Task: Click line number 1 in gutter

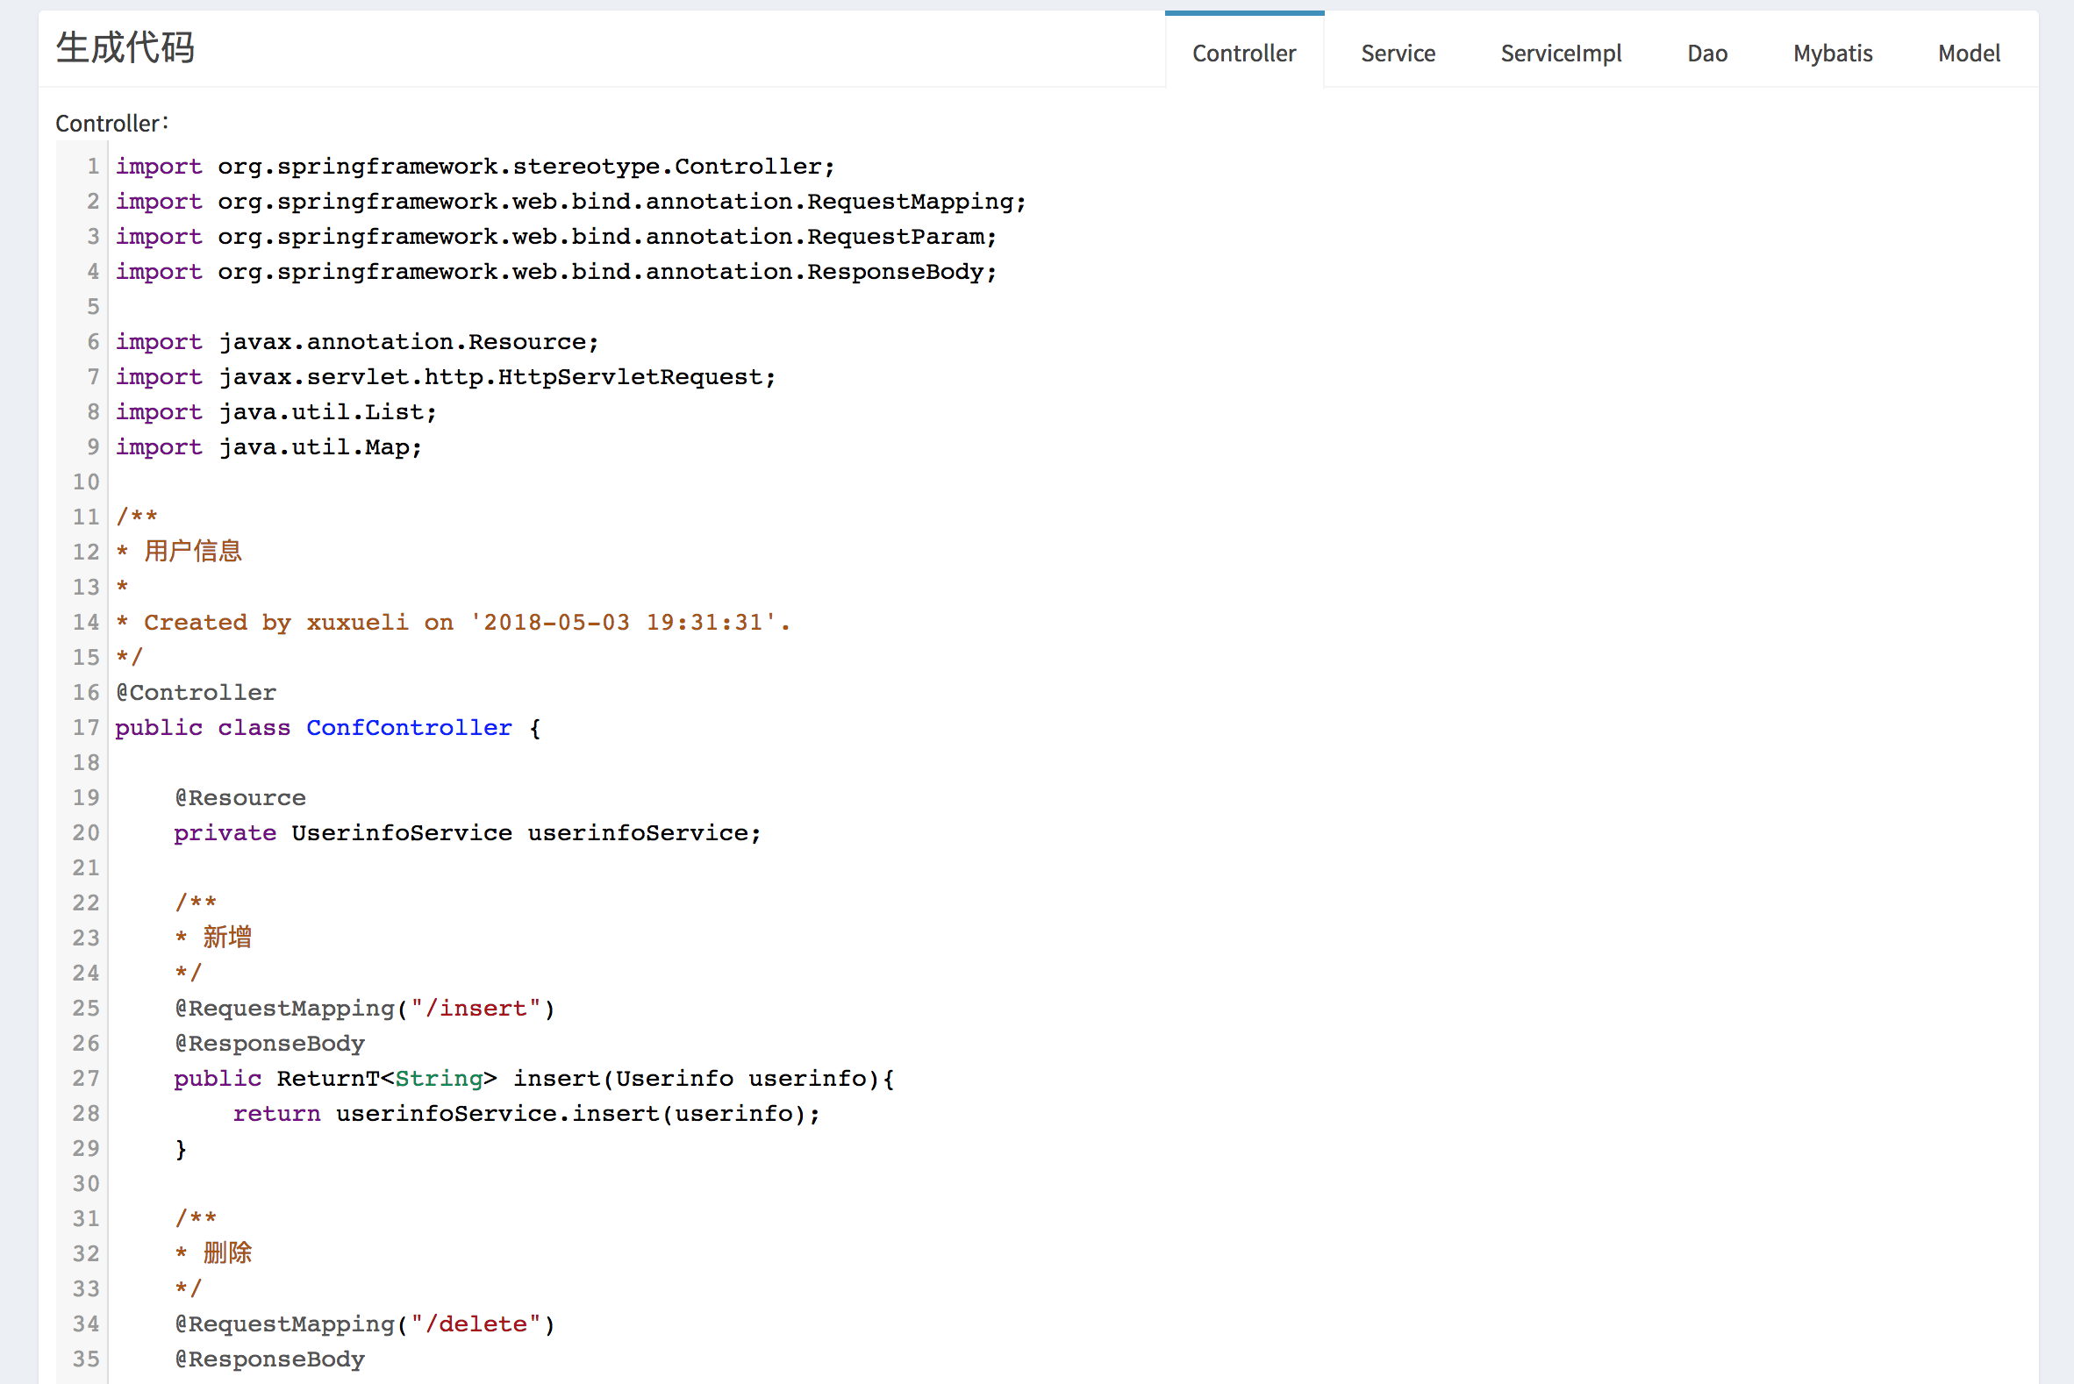Action: (x=92, y=166)
